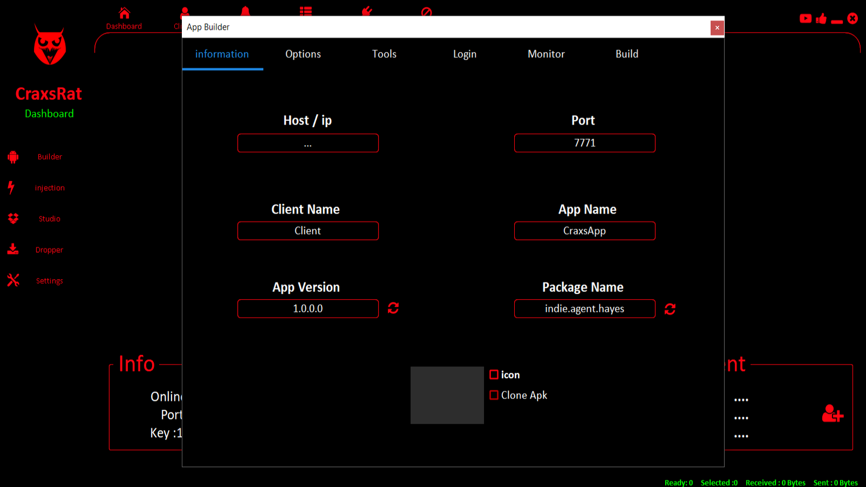
Task: Click the Dashboard label in top navigation
Action: point(124,26)
